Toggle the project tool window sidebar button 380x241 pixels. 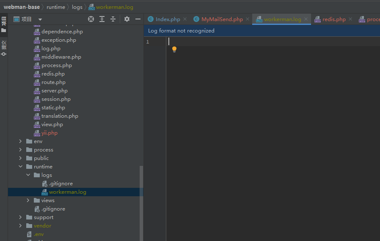[4, 24]
